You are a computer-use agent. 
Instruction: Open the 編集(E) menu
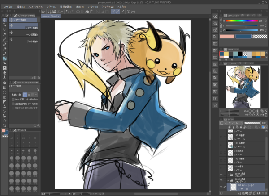pyautogui.click(x=21, y=7)
